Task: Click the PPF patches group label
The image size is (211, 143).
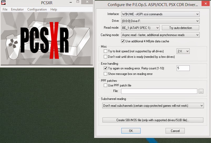Action: (109, 81)
